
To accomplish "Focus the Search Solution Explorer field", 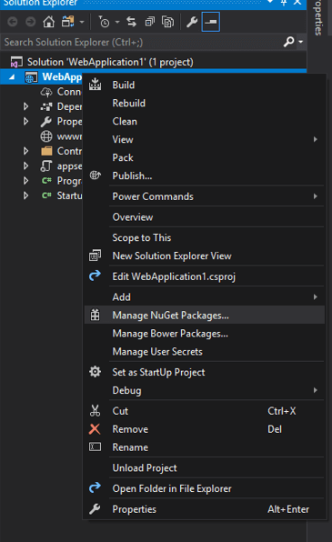I will click(x=142, y=42).
